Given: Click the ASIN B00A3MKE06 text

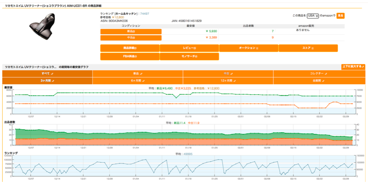Looking at the screenshot, I should [114, 21].
